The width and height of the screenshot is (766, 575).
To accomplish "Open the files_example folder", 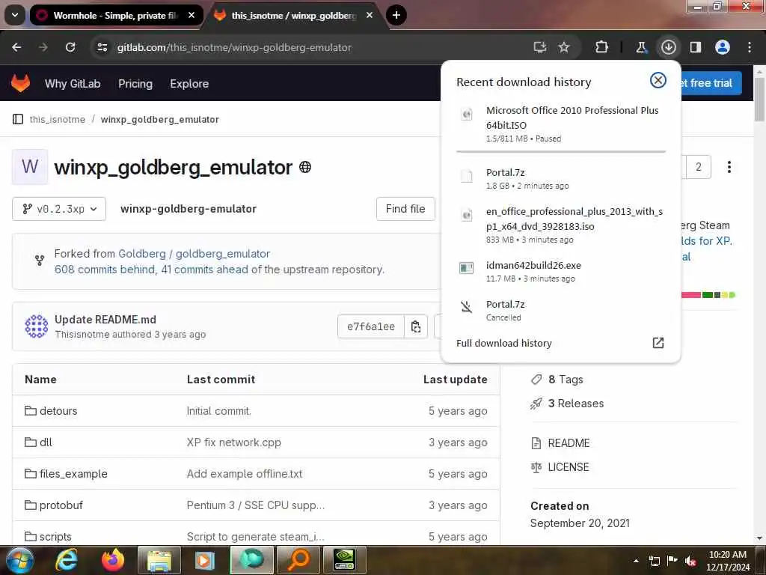I will pyautogui.click(x=73, y=474).
